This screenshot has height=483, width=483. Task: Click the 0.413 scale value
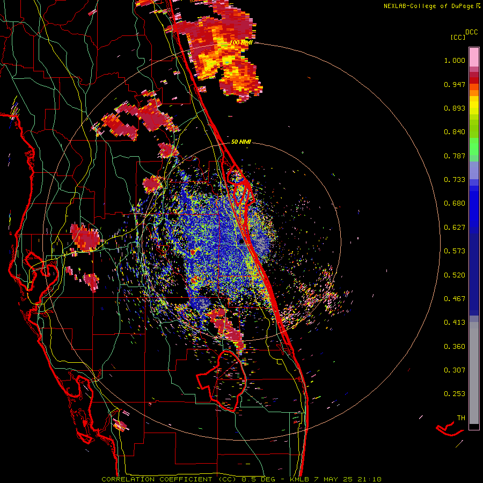click(455, 323)
